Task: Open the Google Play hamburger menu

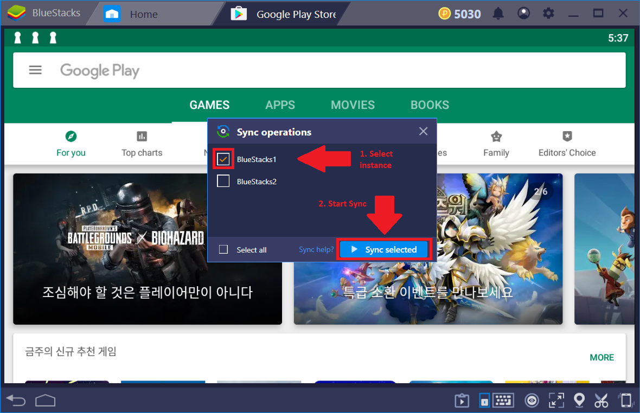Action: [35, 70]
